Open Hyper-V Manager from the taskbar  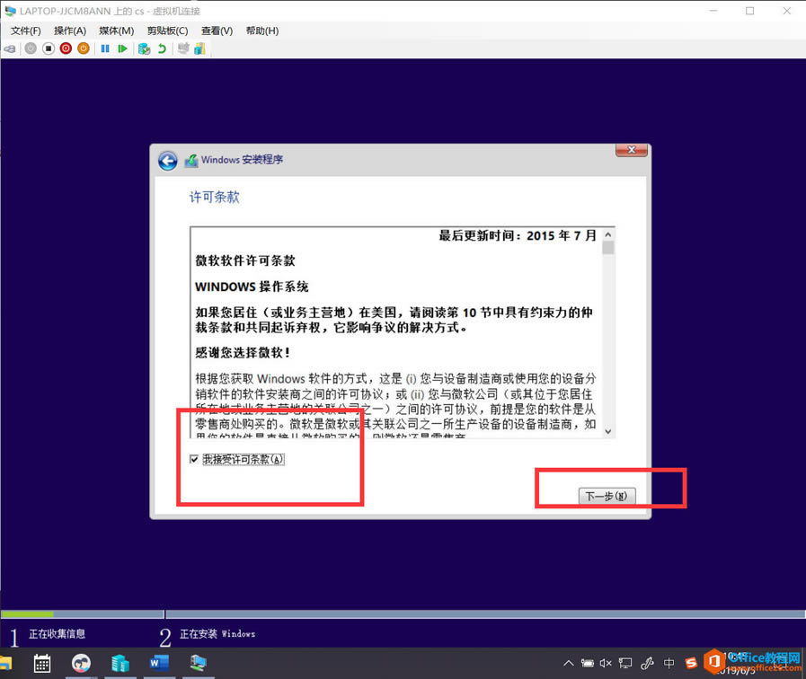pyautogui.click(x=120, y=663)
